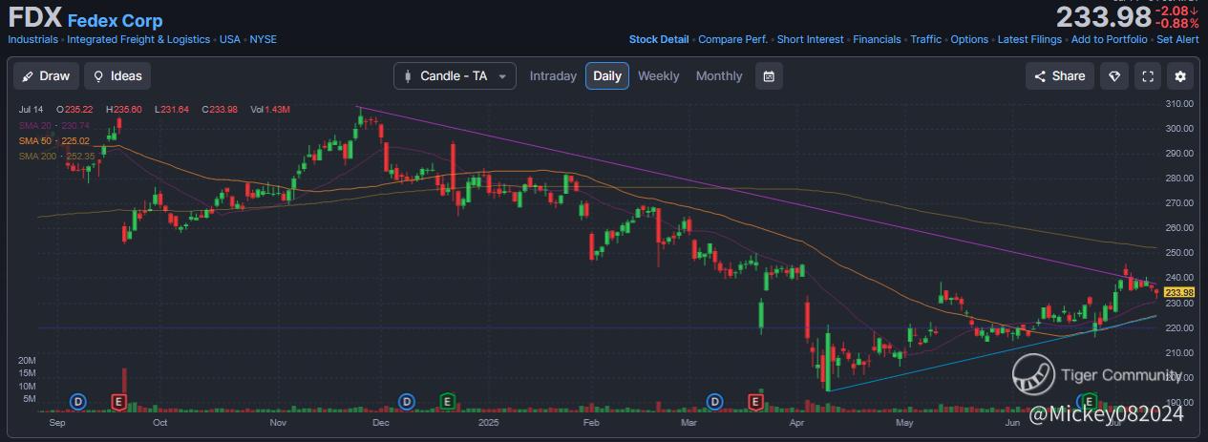Switch to the Weekly timeframe
Image resolution: width=1208 pixels, height=442 pixels.
click(x=659, y=76)
